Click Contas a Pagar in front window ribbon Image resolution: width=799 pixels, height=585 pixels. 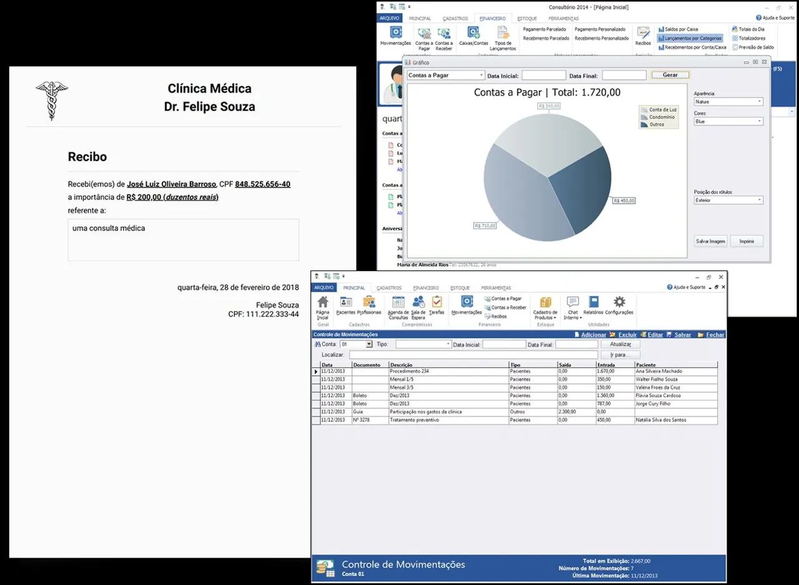503,299
